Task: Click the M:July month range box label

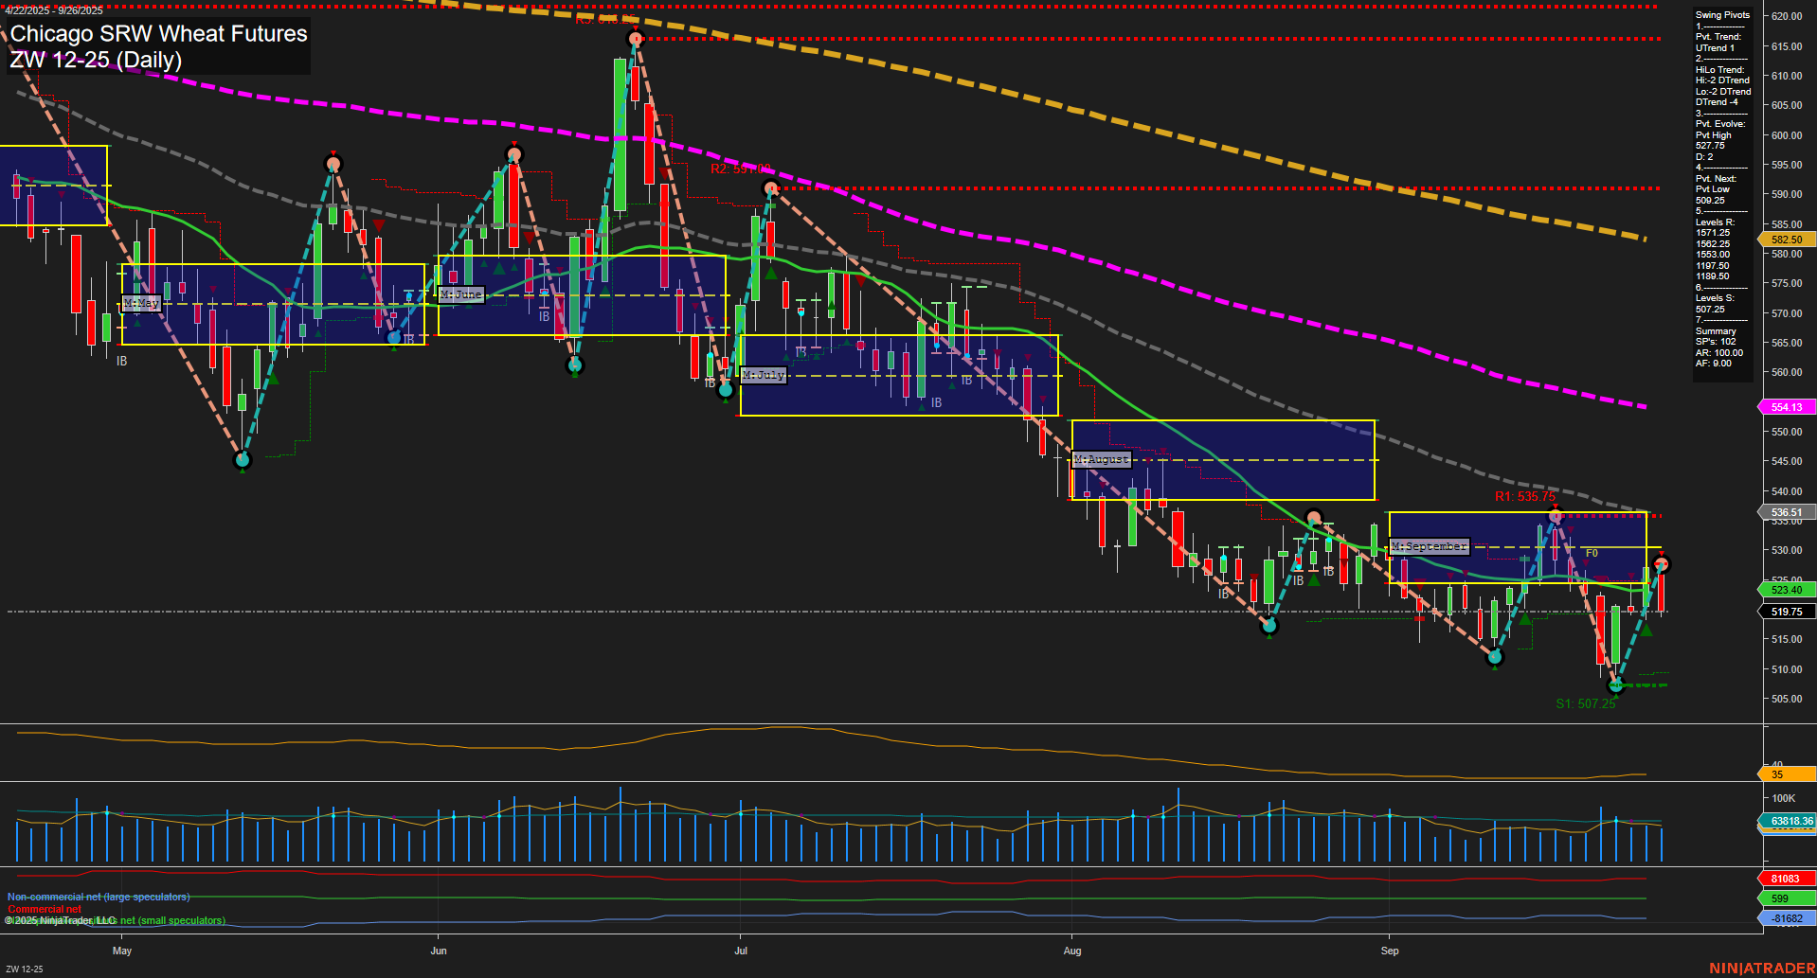Action: tap(764, 375)
